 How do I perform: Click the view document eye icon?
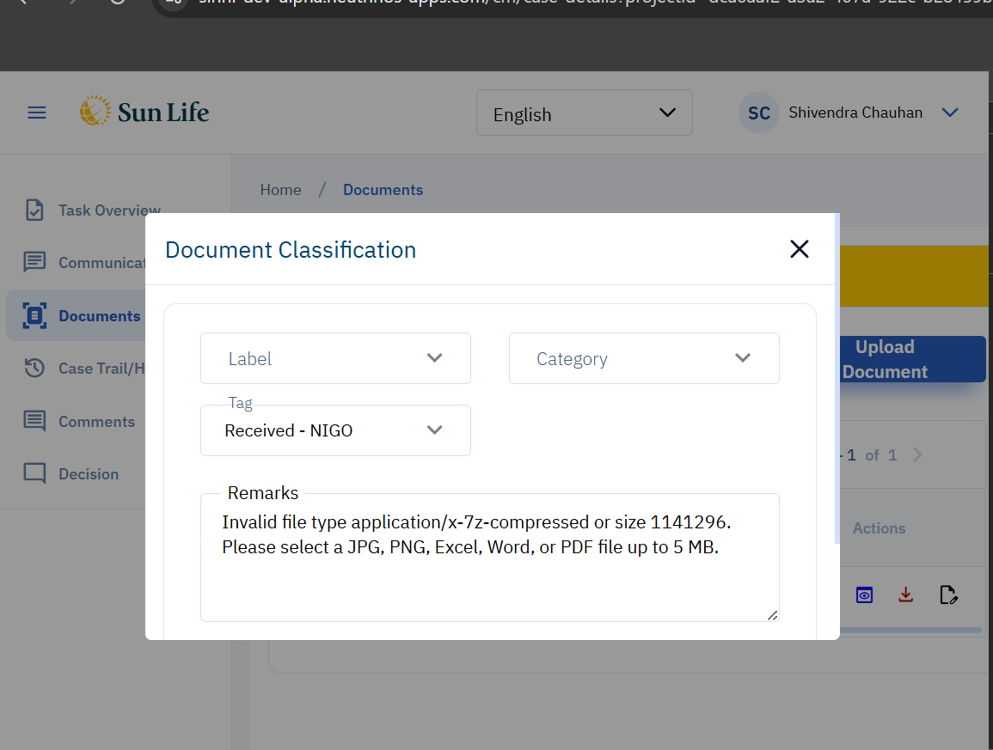click(864, 595)
